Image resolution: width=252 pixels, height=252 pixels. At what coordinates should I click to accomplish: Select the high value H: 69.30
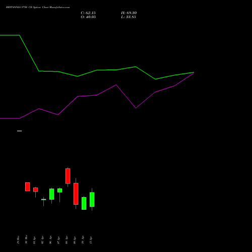coord(129,13)
